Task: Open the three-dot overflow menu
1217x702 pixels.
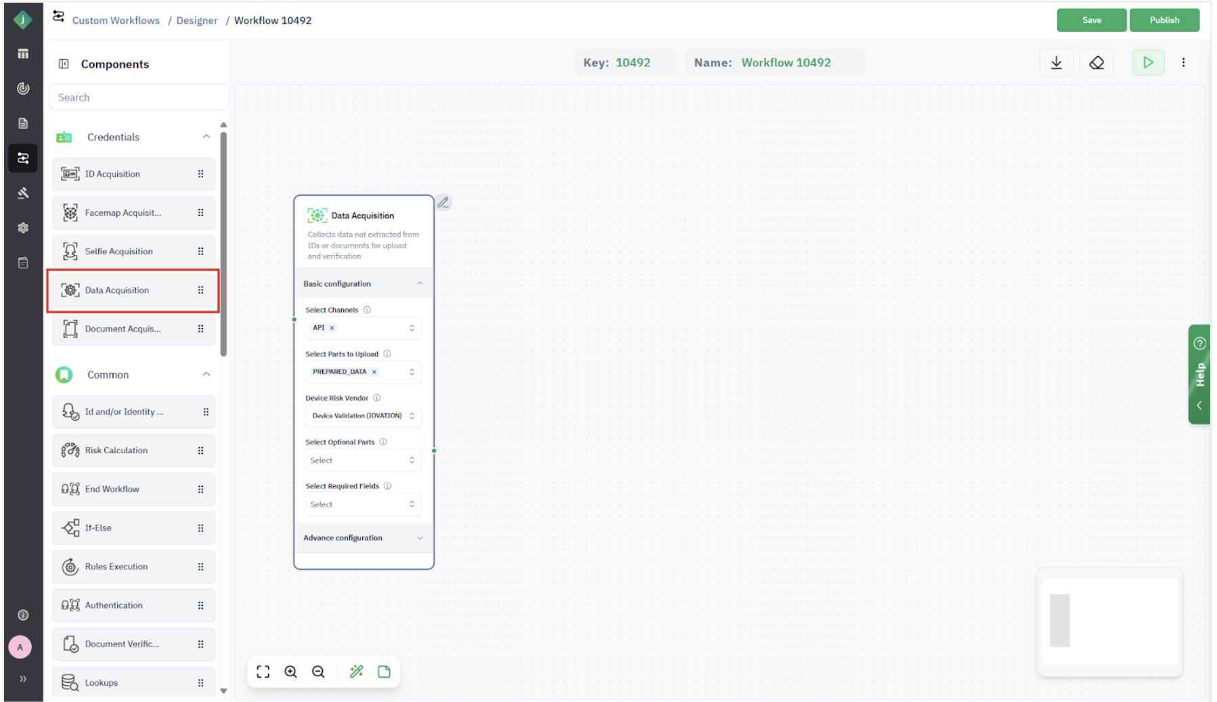Action: [1184, 62]
